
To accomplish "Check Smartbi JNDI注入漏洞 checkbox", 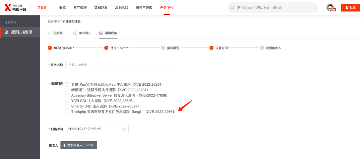I will (x=67, y=106).
